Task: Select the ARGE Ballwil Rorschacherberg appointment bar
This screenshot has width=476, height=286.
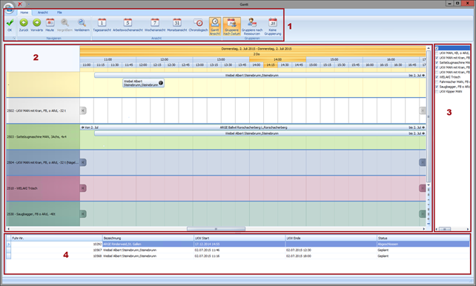Action: [x=253, y=127]
